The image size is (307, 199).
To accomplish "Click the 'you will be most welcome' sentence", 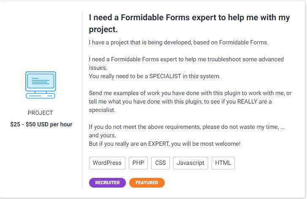I will [x=165, y=144].
